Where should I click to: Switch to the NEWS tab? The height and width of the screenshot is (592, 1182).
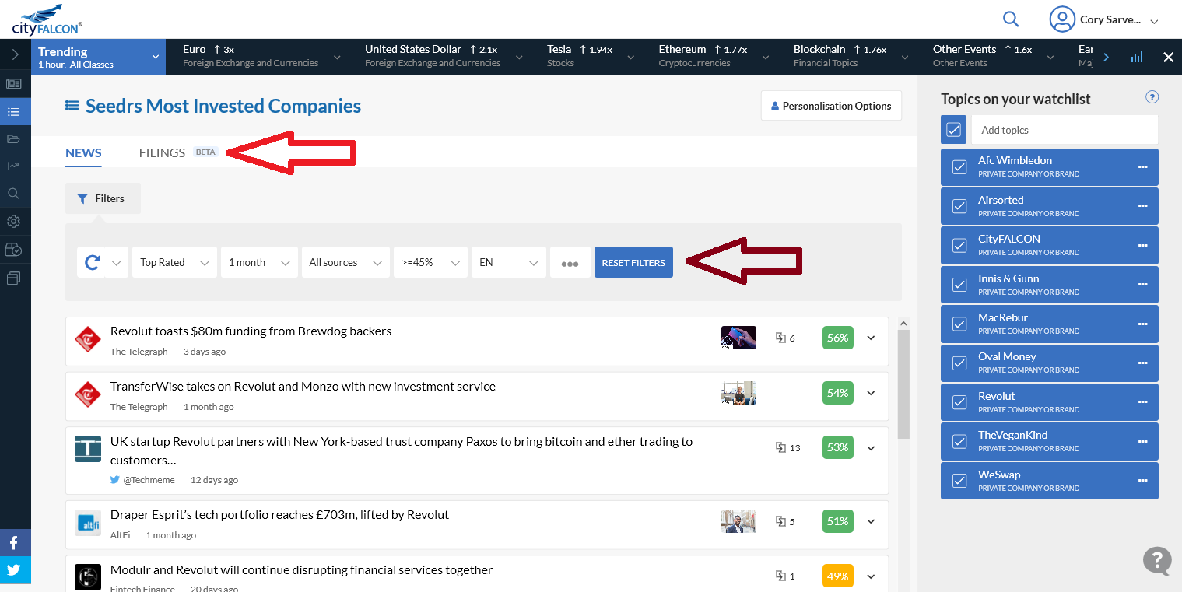(x=83, y=152)
